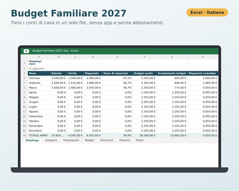Select the 'Aprile' month cell
The width and height of the screenshot is (239, 191).
click(39, 92)
